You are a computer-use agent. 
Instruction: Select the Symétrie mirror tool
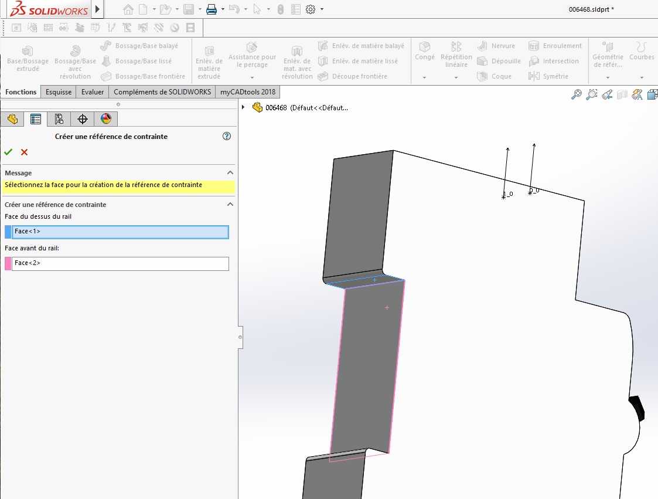548,76
